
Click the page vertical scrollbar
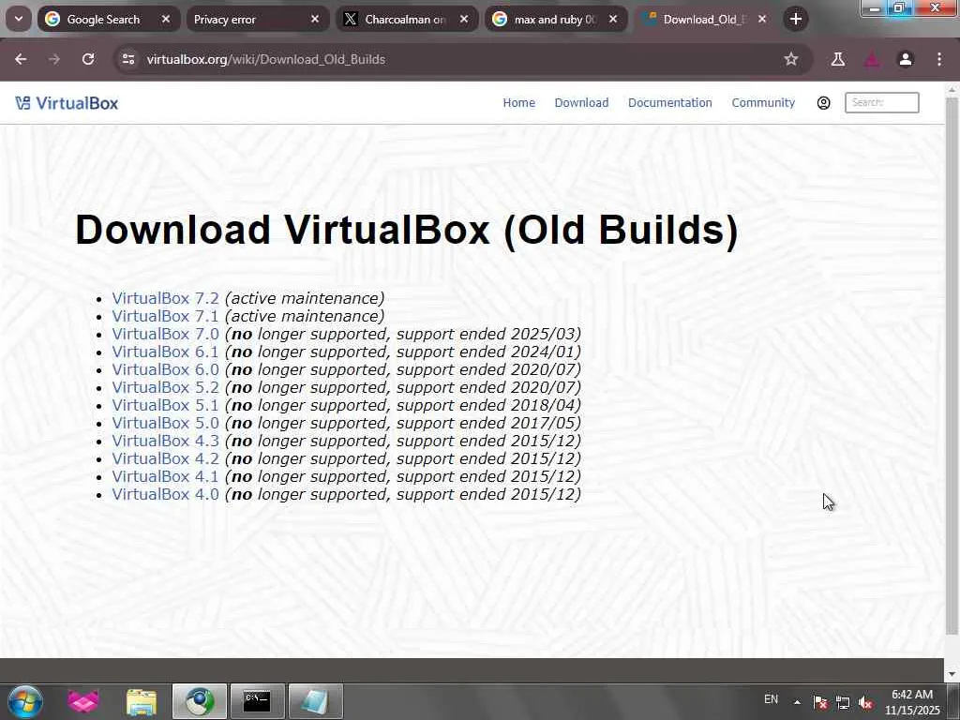(x=952, y=367)
